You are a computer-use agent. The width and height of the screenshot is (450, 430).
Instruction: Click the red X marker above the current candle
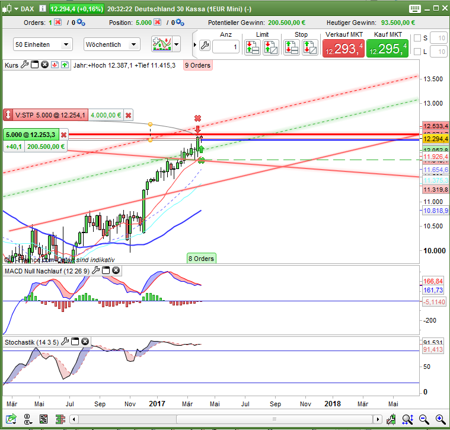[x=198, y=118]
